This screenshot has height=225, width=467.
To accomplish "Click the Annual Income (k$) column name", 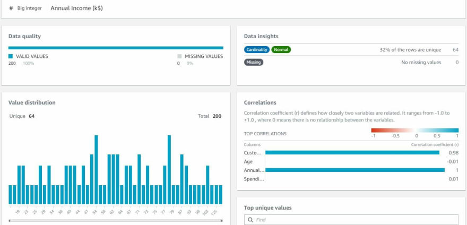I will click(76, 8).
